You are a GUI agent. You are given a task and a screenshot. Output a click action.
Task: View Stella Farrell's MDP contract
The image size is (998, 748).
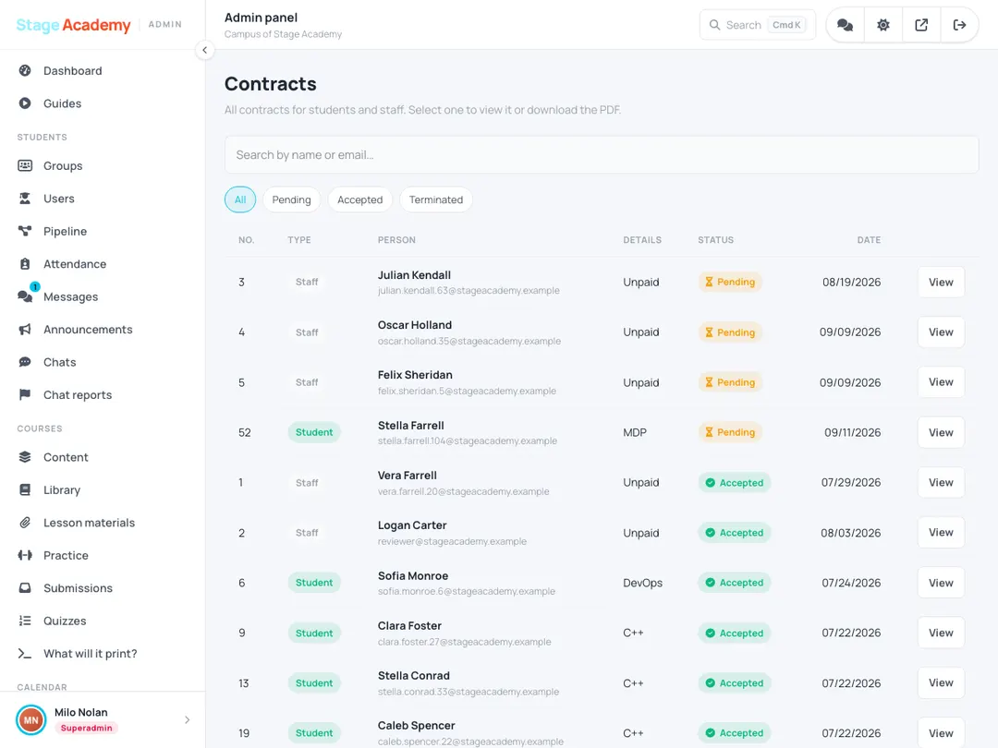[941, 432]
